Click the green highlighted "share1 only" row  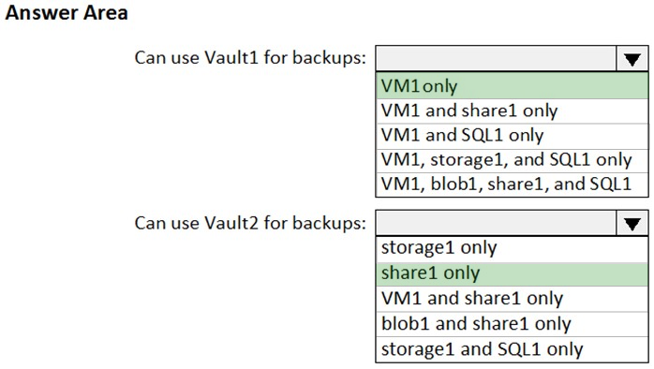[x=513, y=273]
